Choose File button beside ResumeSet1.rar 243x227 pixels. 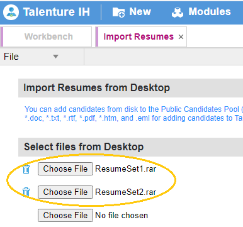coord(65,169)
